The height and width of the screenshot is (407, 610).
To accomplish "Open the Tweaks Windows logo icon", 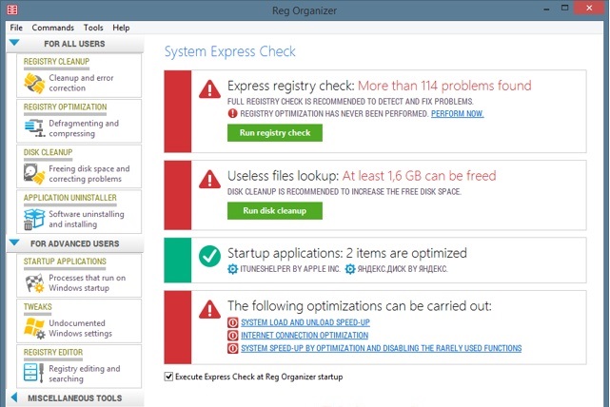I will (x=34, y=328).
